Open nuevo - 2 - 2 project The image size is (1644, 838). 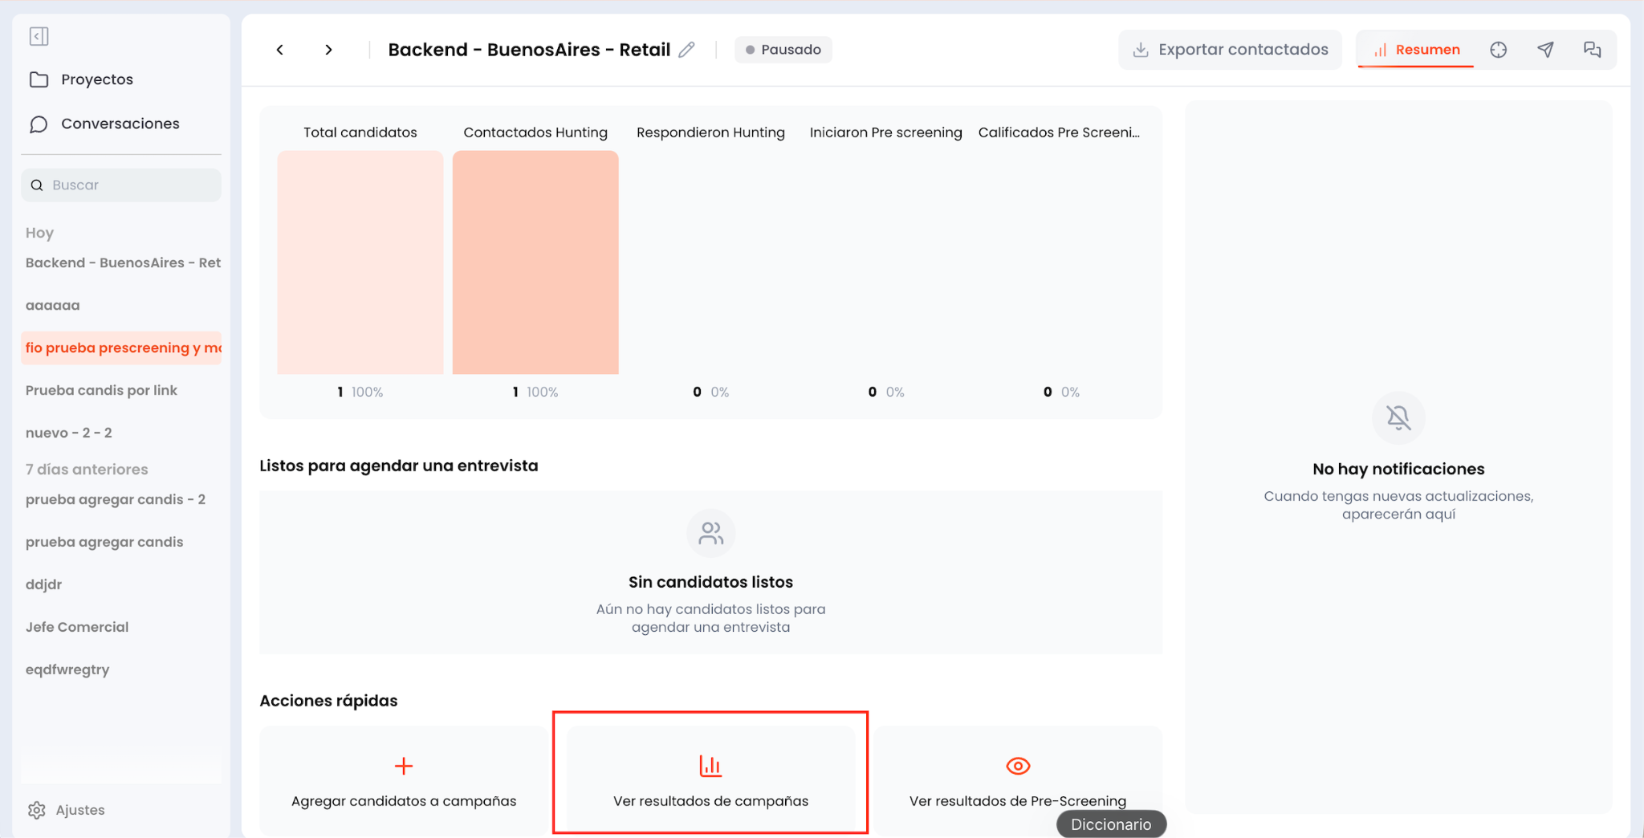pyautogui.click(x=68, y=433)
